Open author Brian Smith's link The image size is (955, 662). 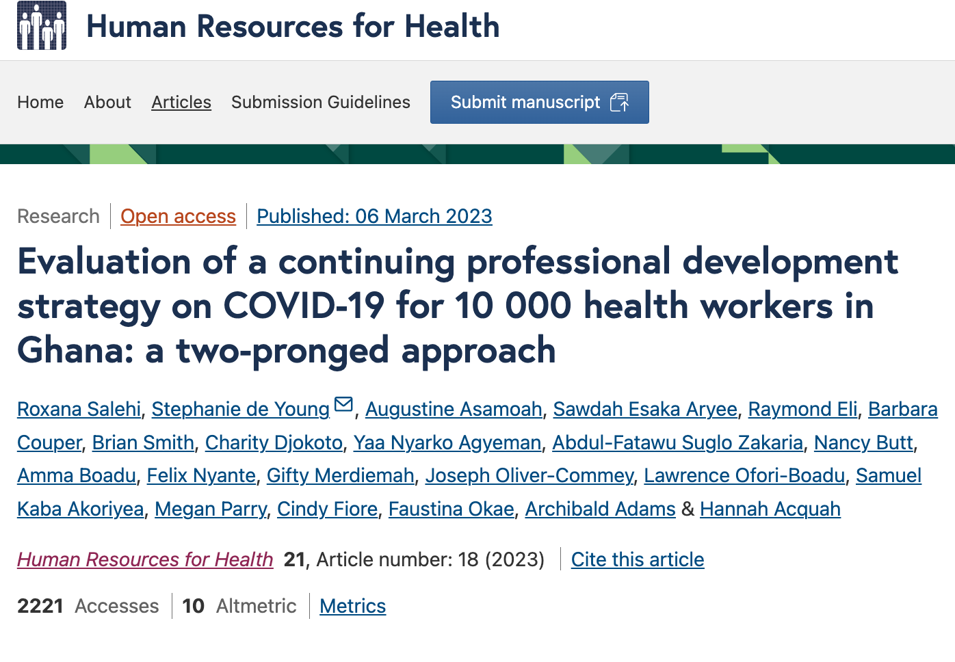[143, 442]
